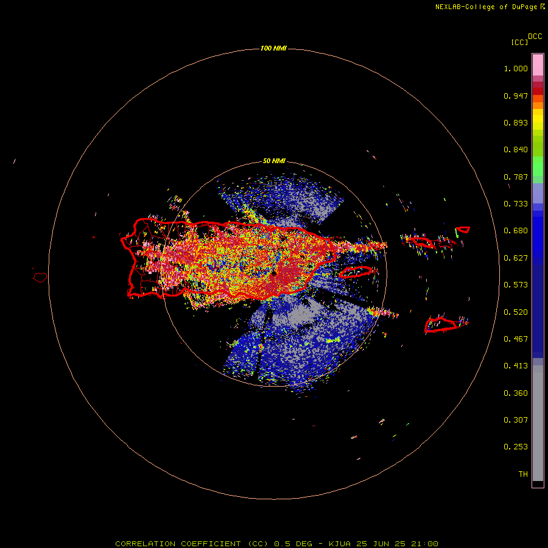Pick the orange swatch below 0.947
Viewport: 548px width, 548px height.
click(x=538, y=105)
